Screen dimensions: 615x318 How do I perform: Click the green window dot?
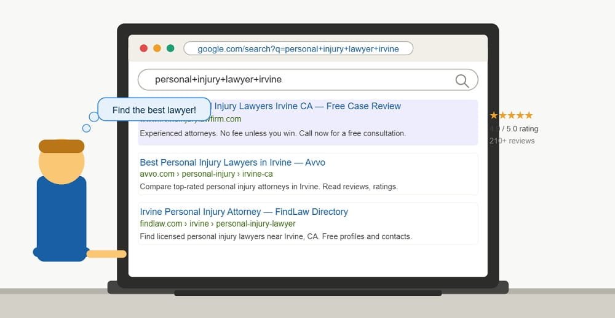[170, 48]
